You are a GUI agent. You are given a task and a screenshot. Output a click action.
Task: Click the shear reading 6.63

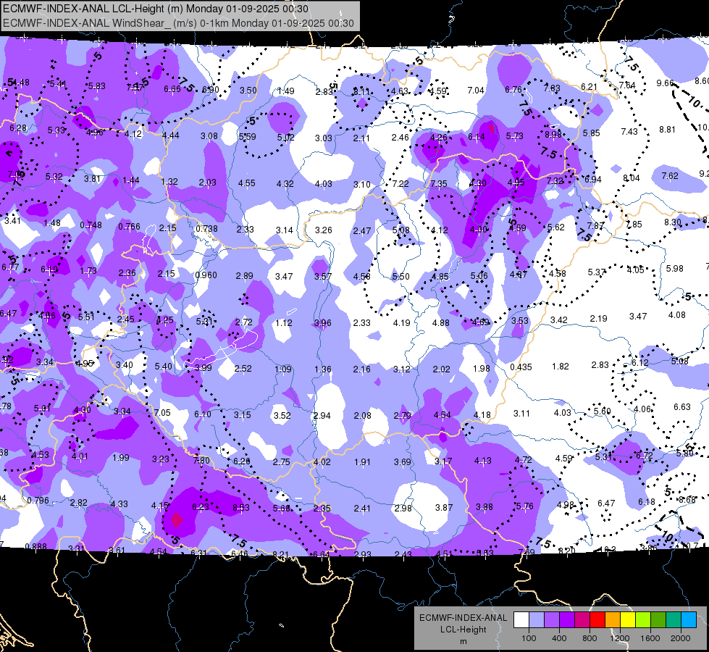coord(682,406)
